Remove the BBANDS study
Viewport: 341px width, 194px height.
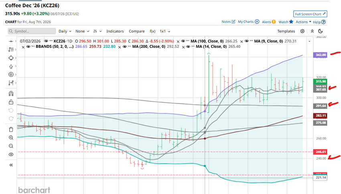click(23, 47)
